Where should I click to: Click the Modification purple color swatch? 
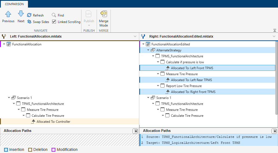(x=53, y=150)
